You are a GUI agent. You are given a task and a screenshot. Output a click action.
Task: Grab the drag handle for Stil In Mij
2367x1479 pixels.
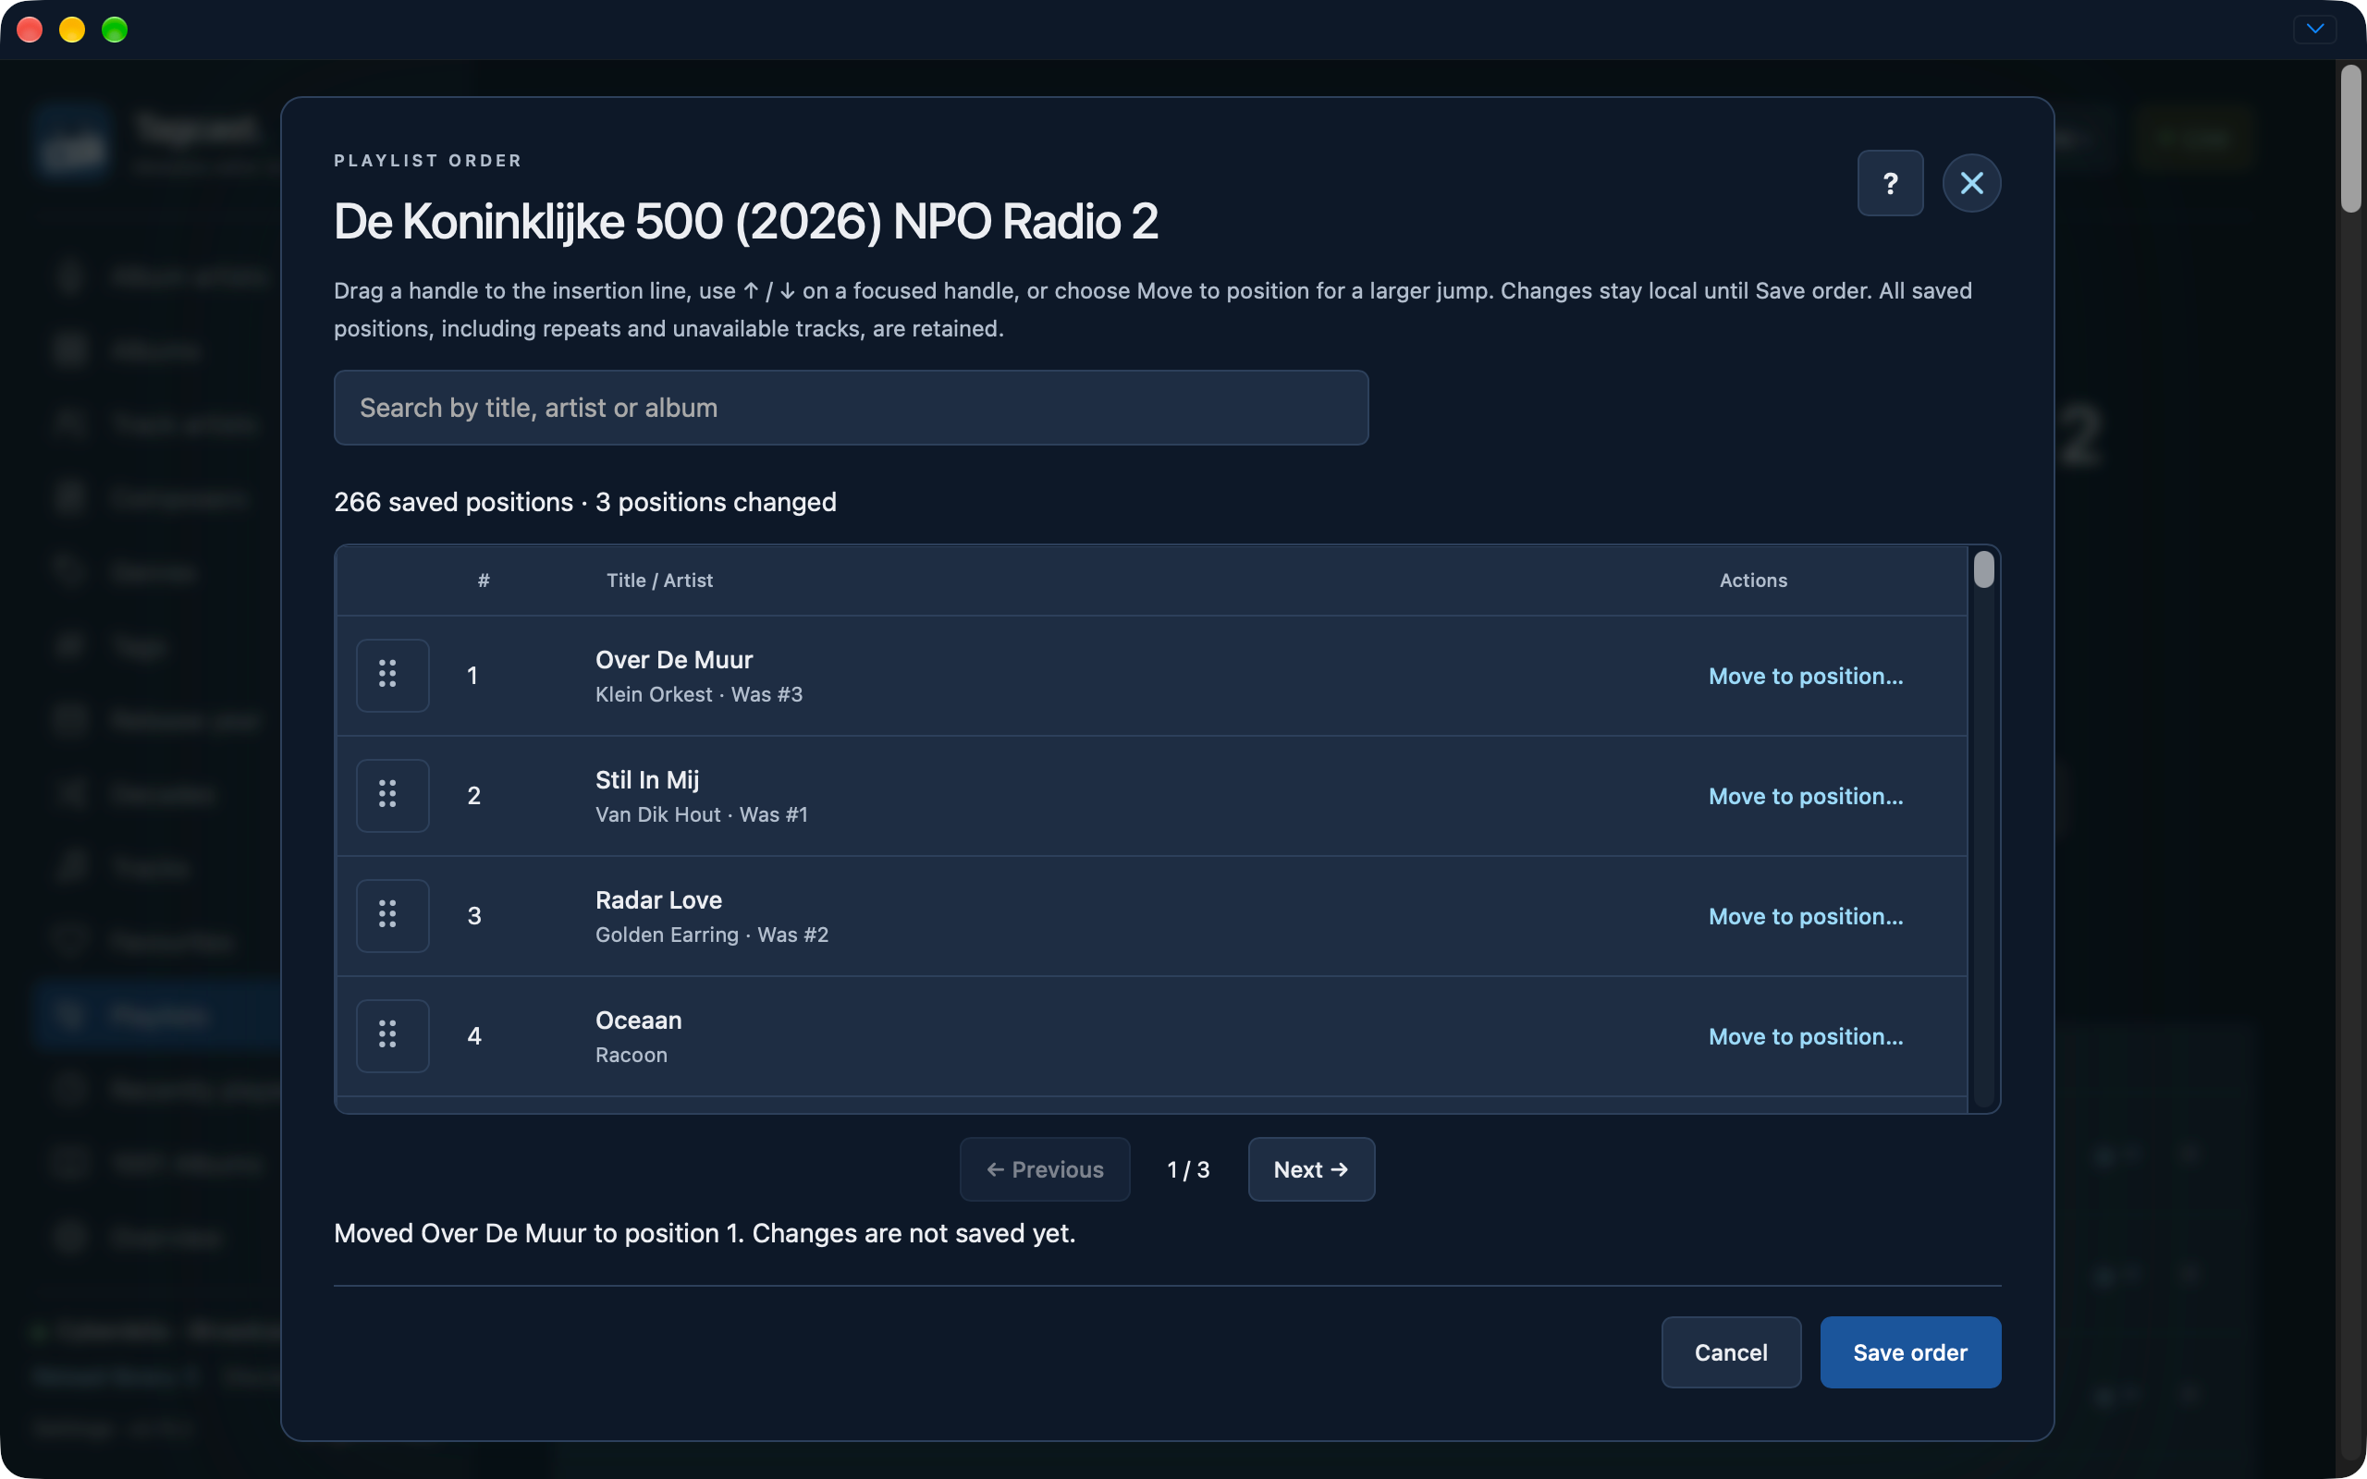[392, 795]
